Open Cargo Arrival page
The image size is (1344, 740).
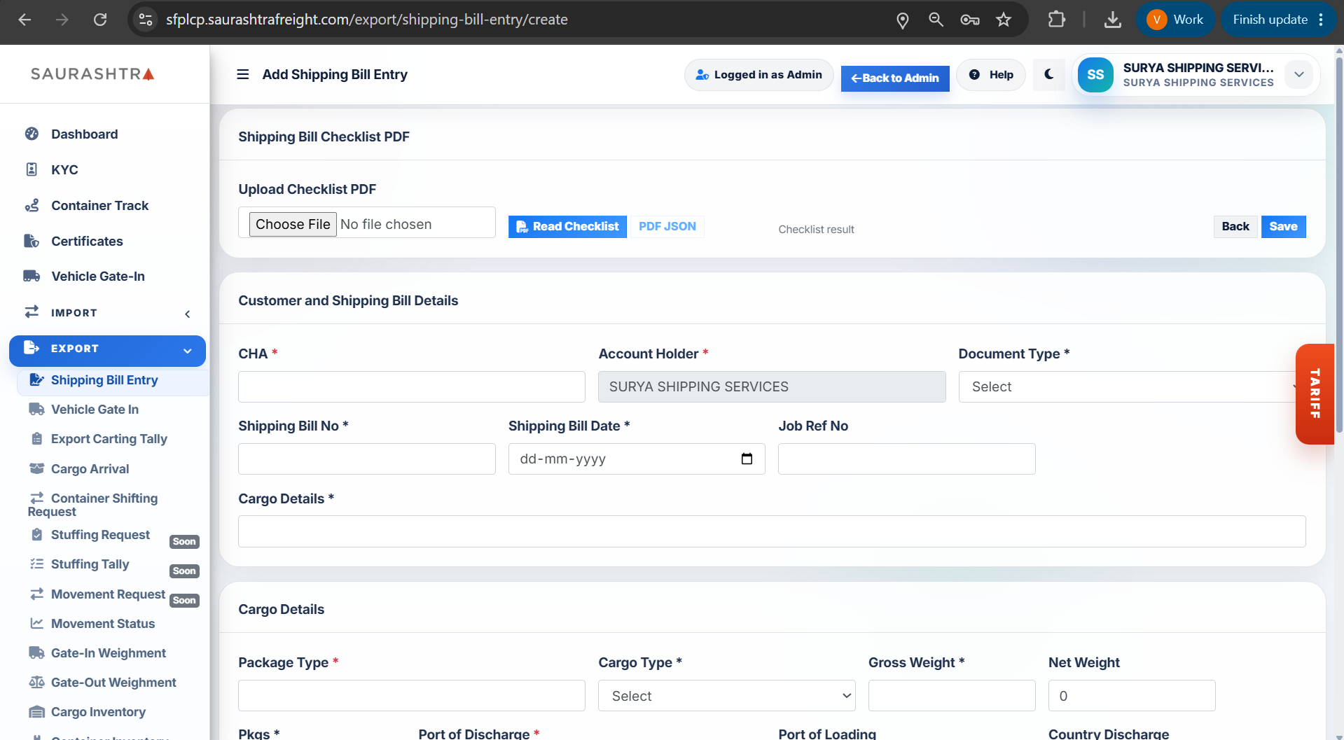tap(90, 468)
